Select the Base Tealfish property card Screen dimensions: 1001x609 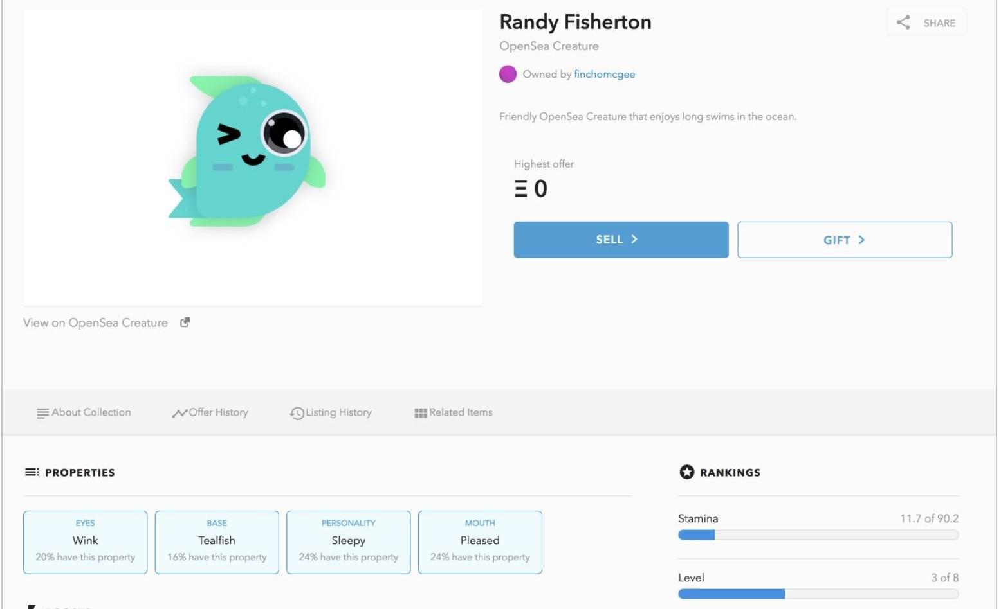coord(217,542)
